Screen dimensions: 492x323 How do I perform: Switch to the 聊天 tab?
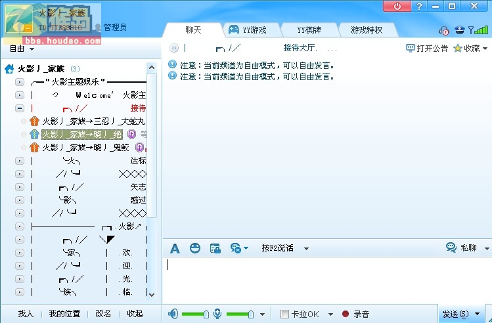click(x=193, y=30)
